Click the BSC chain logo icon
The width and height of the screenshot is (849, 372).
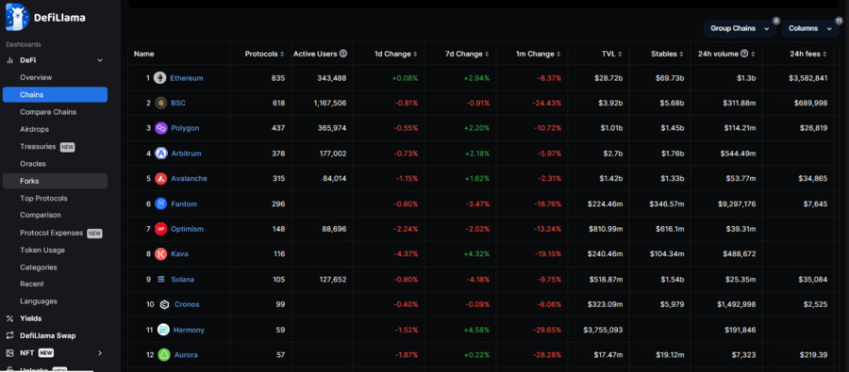pyautogui.click(x=160, y=103)
